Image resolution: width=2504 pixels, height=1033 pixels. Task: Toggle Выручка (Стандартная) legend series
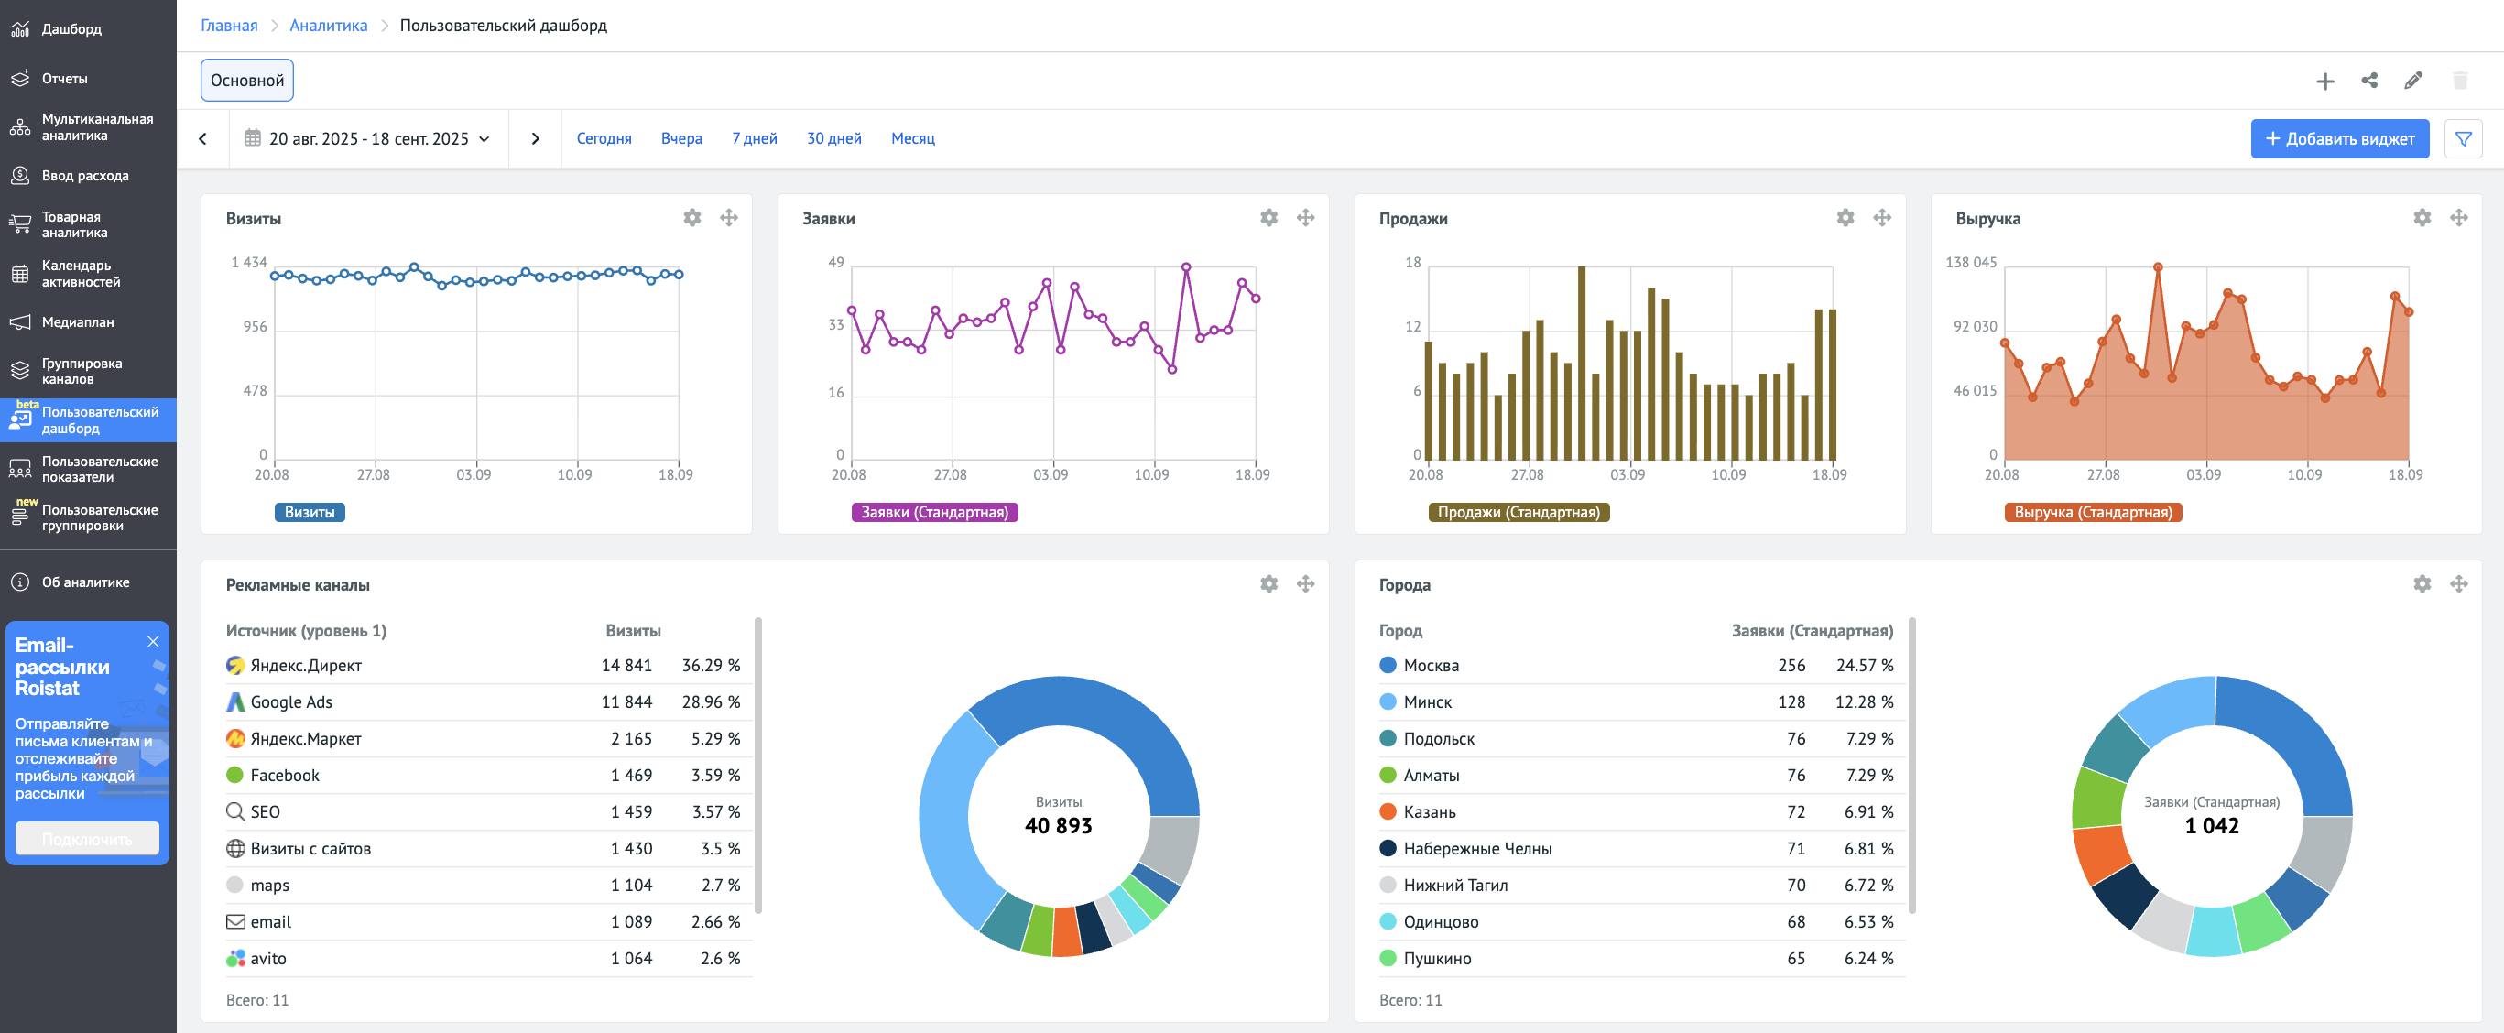[x=2092, y=512]
